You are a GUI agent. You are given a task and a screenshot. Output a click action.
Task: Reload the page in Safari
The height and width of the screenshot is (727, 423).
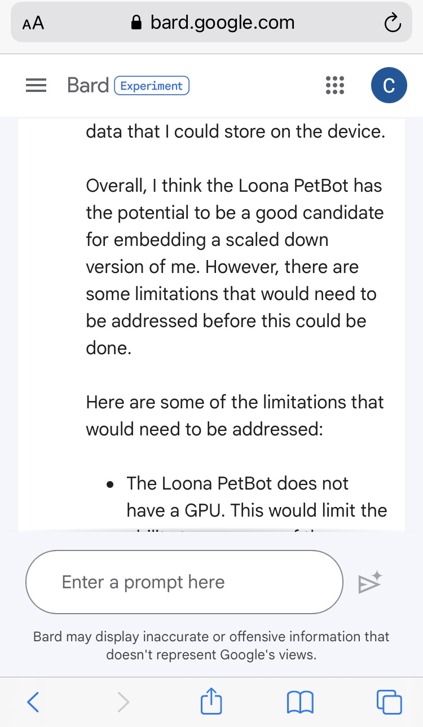pos(391,23)
